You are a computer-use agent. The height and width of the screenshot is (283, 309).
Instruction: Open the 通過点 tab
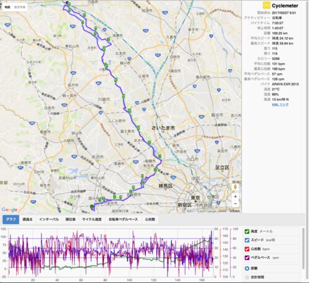[27, 219]
